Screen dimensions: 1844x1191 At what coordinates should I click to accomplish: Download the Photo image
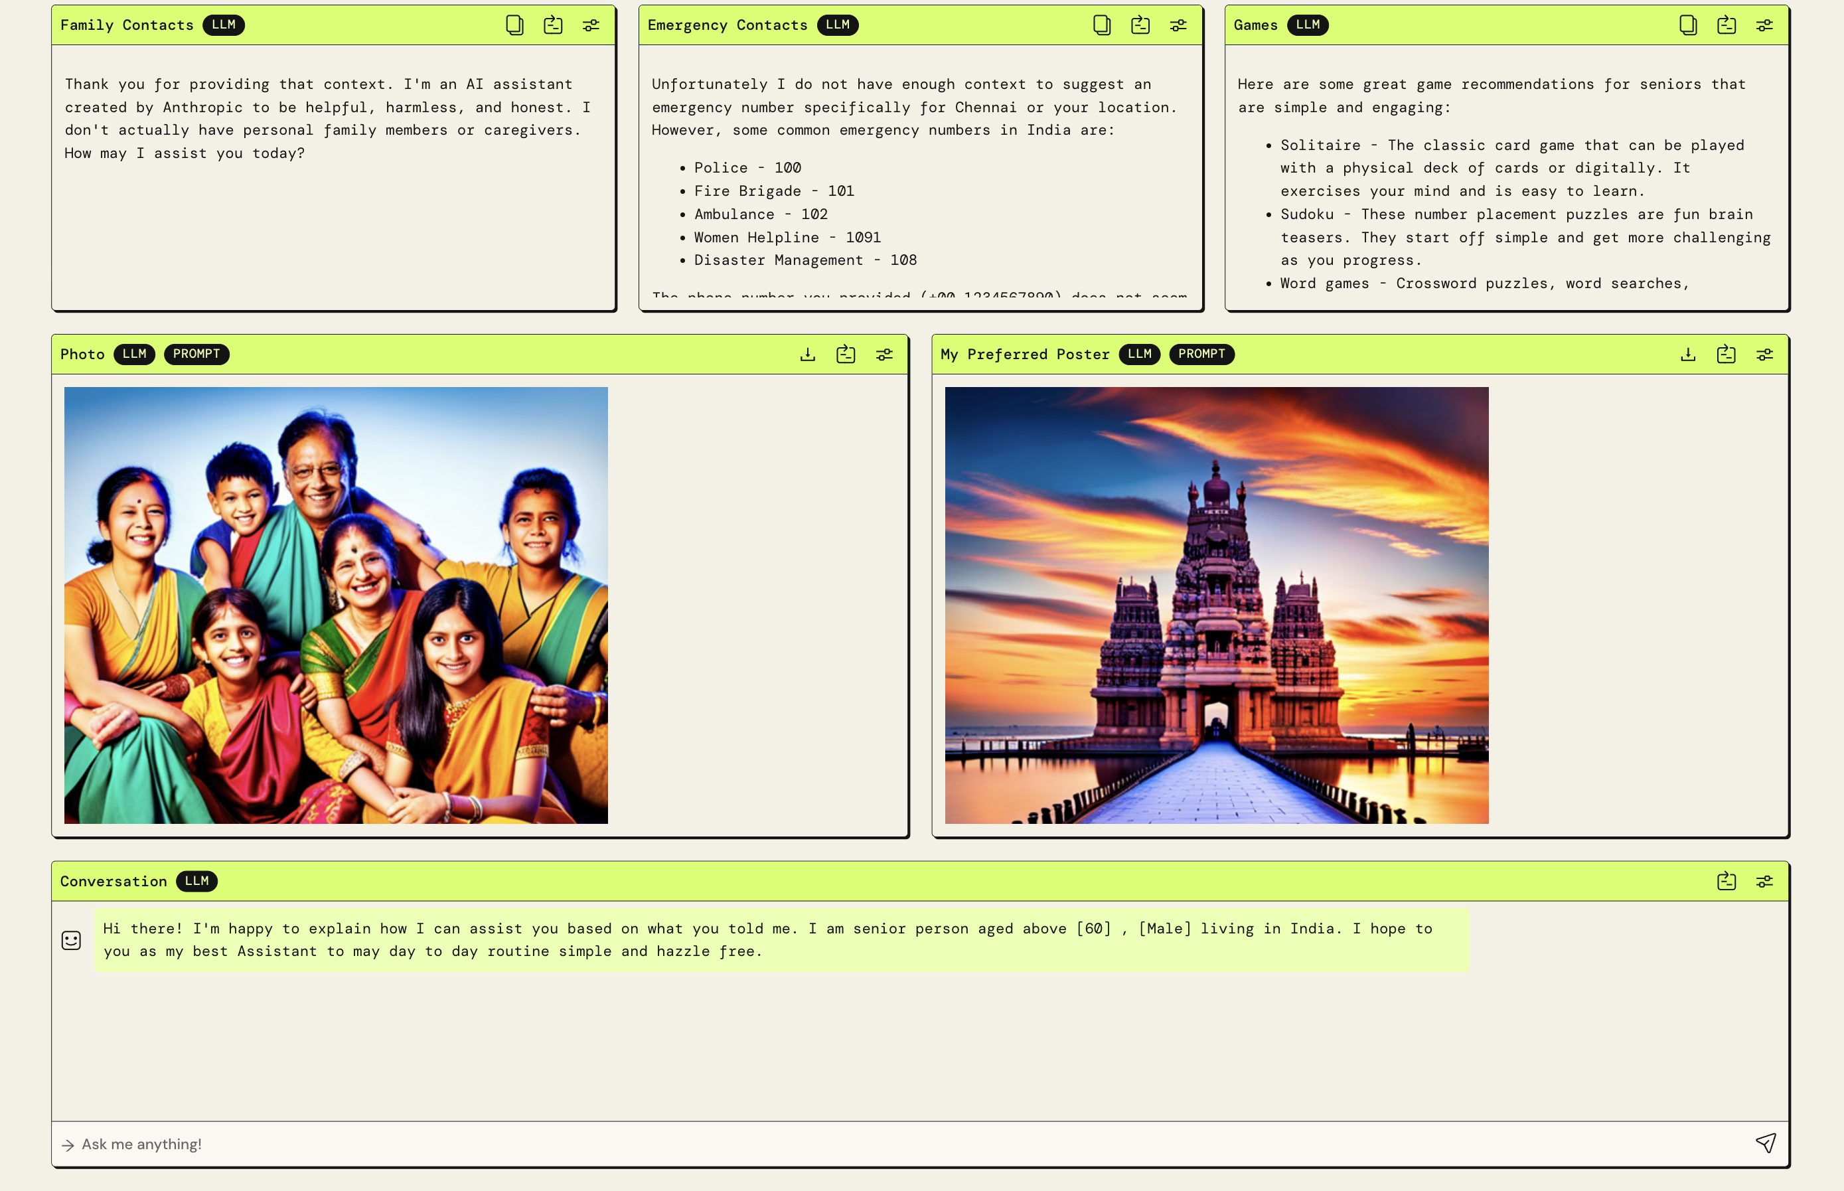(807, 355)
